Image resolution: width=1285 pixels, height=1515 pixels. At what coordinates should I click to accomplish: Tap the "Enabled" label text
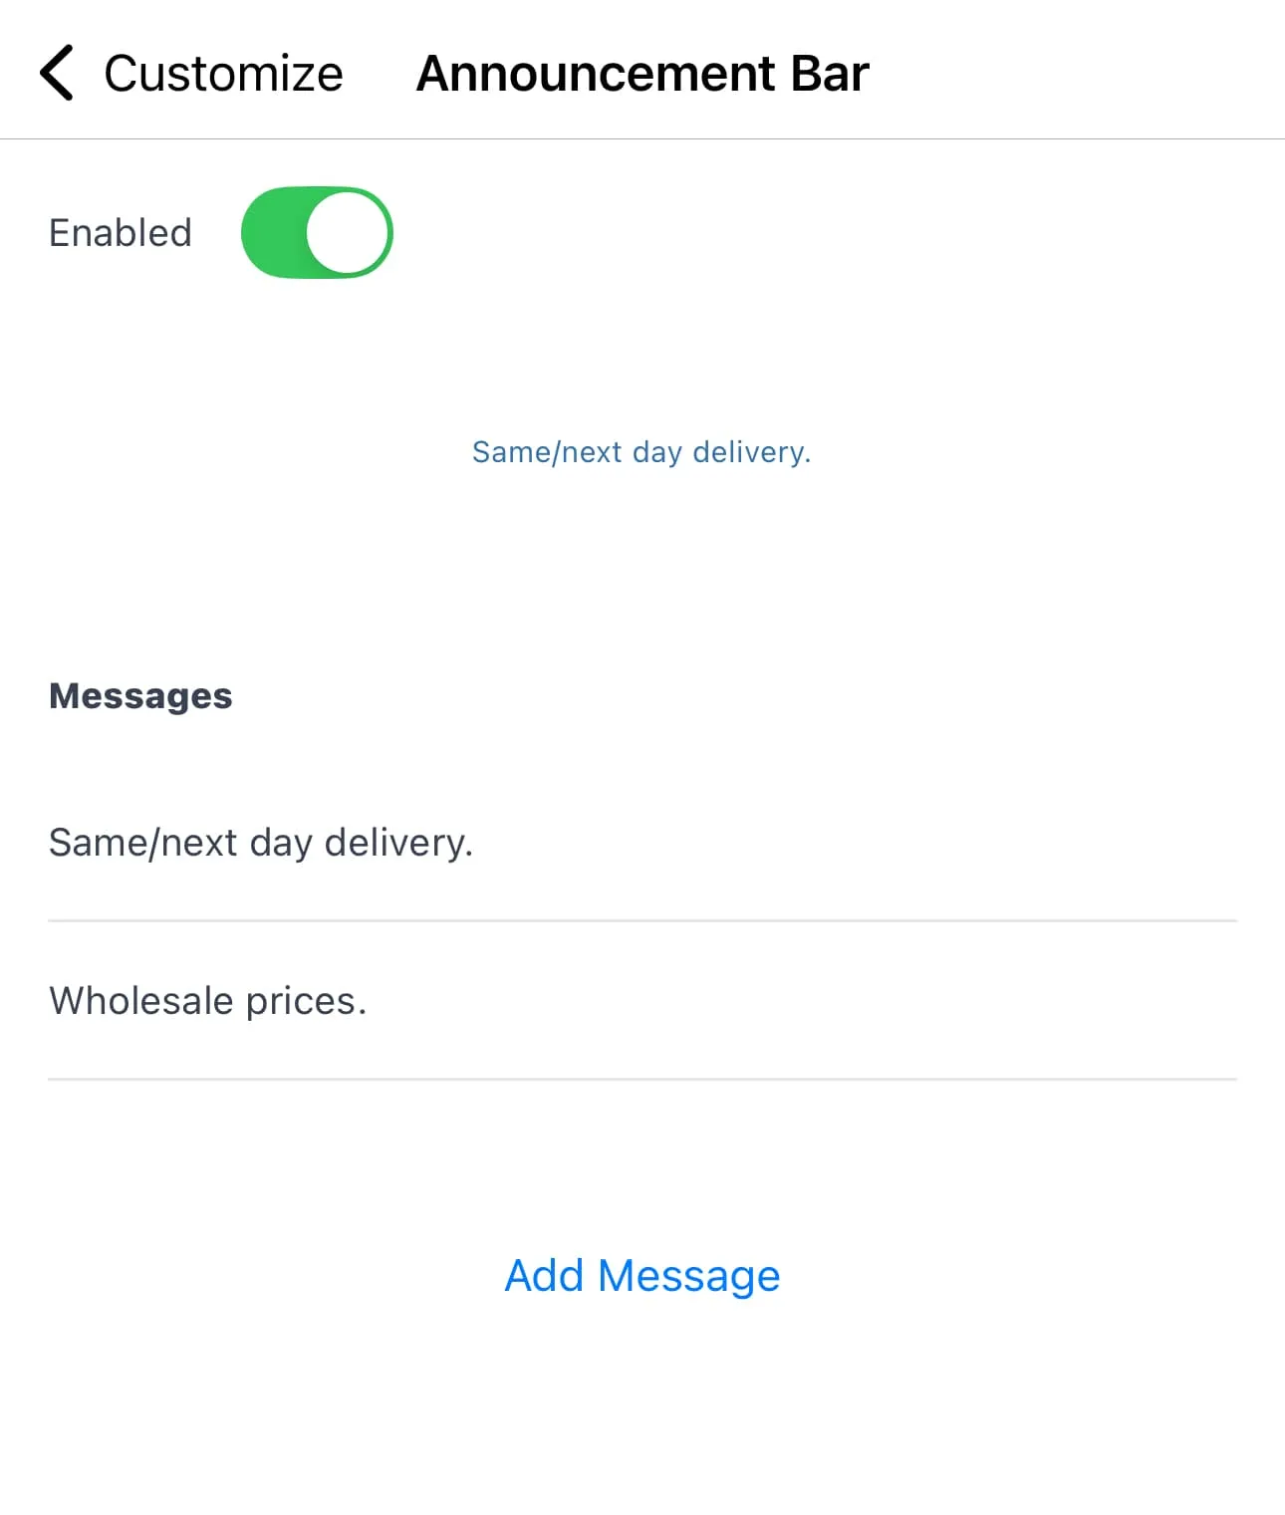(121, 233)
